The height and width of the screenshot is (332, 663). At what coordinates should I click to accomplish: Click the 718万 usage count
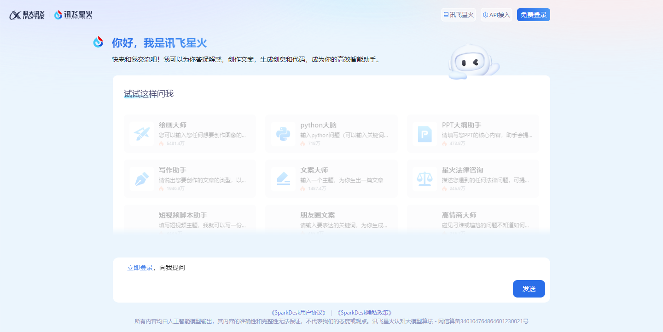(x=314, y=143)
